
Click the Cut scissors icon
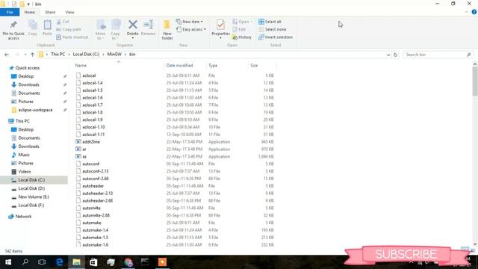[59, 22]
